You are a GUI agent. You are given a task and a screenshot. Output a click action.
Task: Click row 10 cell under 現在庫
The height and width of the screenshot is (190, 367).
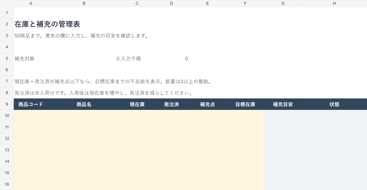(137, 115)
